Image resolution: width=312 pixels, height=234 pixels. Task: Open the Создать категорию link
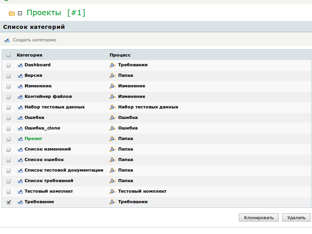pos(34,40)
